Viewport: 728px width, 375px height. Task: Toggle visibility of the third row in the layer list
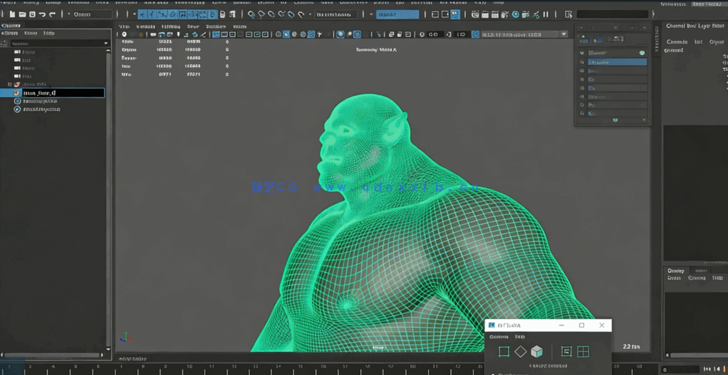(582, 71)
